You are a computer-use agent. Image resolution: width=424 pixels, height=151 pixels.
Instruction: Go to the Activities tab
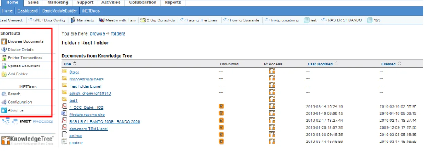point(111,2)
